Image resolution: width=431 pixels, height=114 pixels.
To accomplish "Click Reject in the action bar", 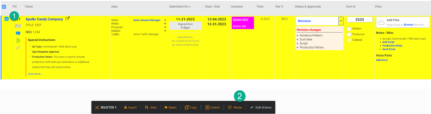I will tap(171, 107).
